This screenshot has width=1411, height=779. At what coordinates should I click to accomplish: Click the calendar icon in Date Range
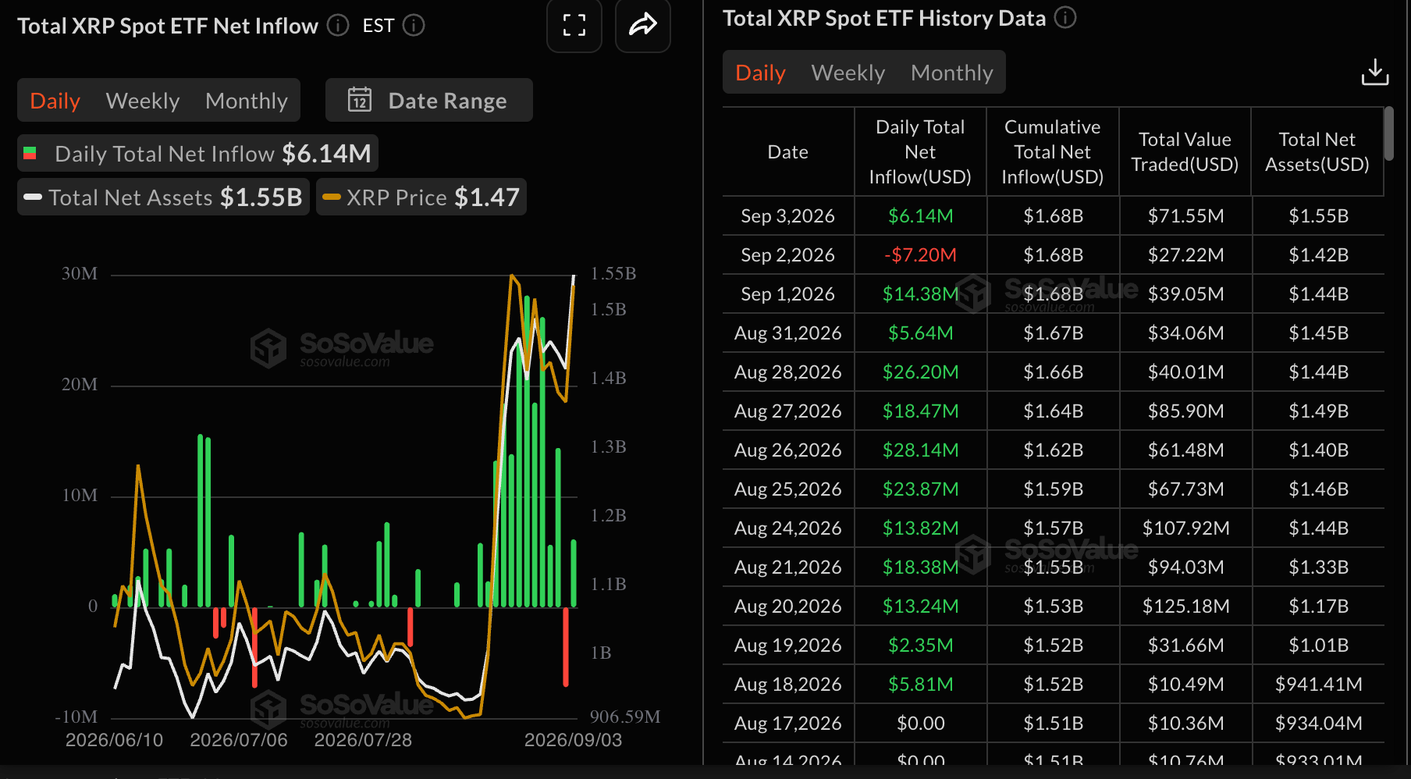point(360,100)
